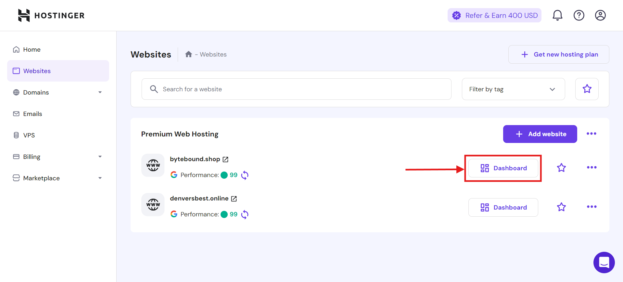Click the Hostinger logo
This screenshot has width=623, height=282.
(x=51, y=15)
